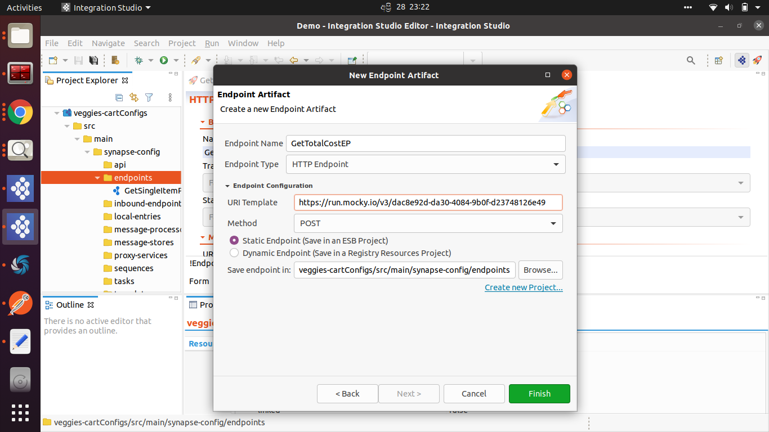Click the swirl-icon app in dock
This screenshot has height=432, width=769.
pyautogui.click(x=20, y=265)
